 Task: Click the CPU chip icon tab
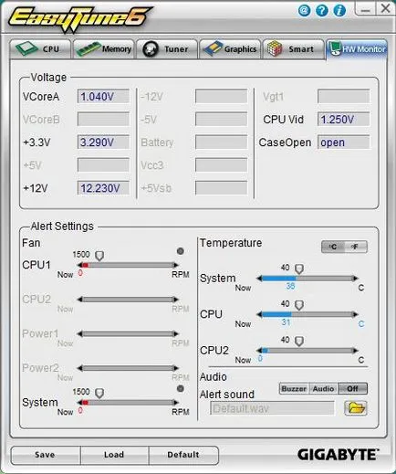26,48
